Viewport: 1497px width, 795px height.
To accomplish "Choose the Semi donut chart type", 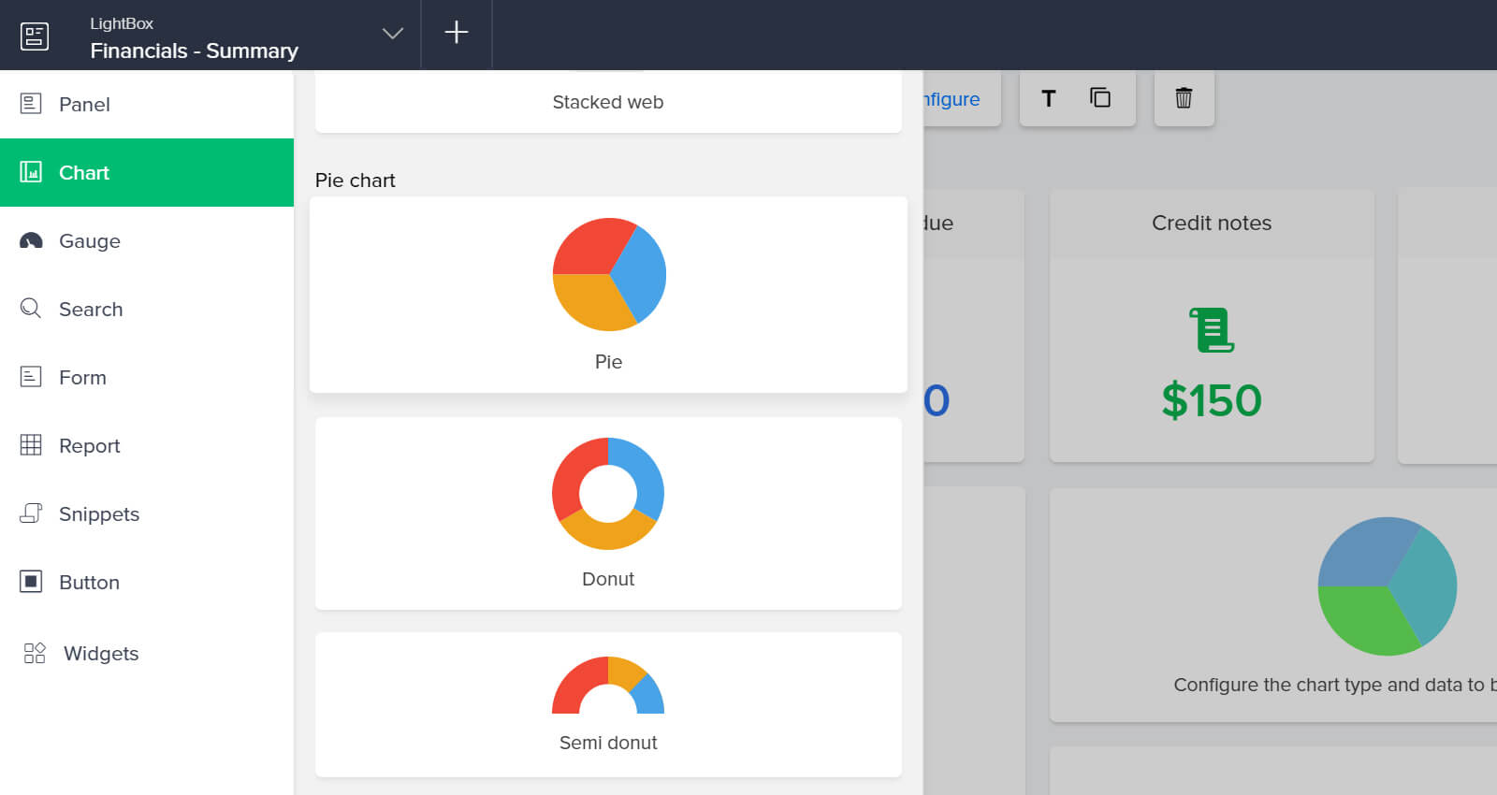I will 608,704.
